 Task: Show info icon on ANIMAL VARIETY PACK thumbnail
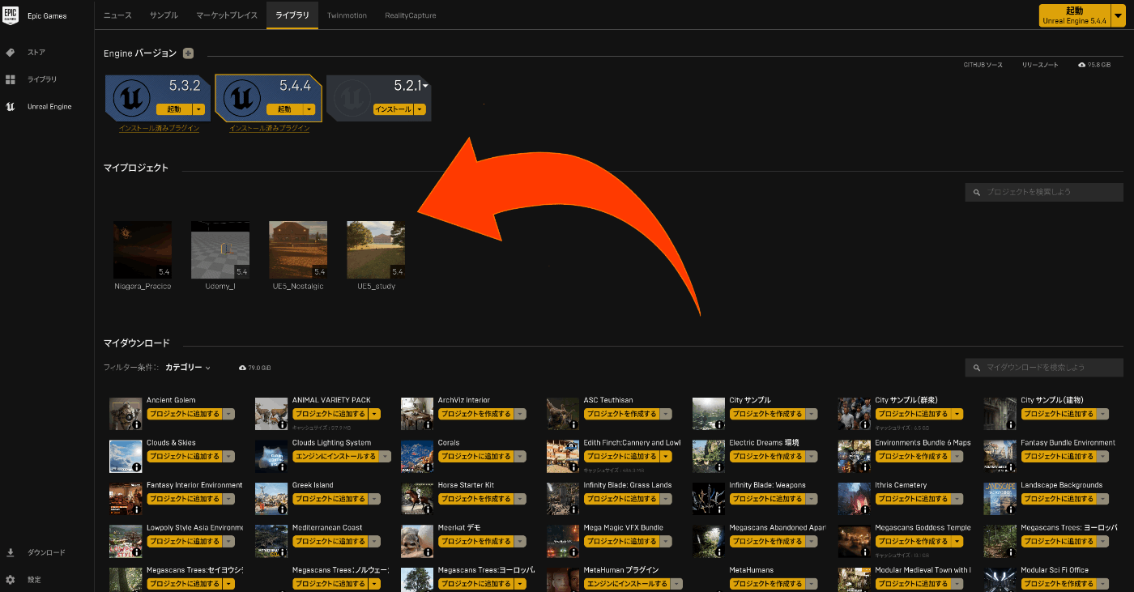point(283,424)
